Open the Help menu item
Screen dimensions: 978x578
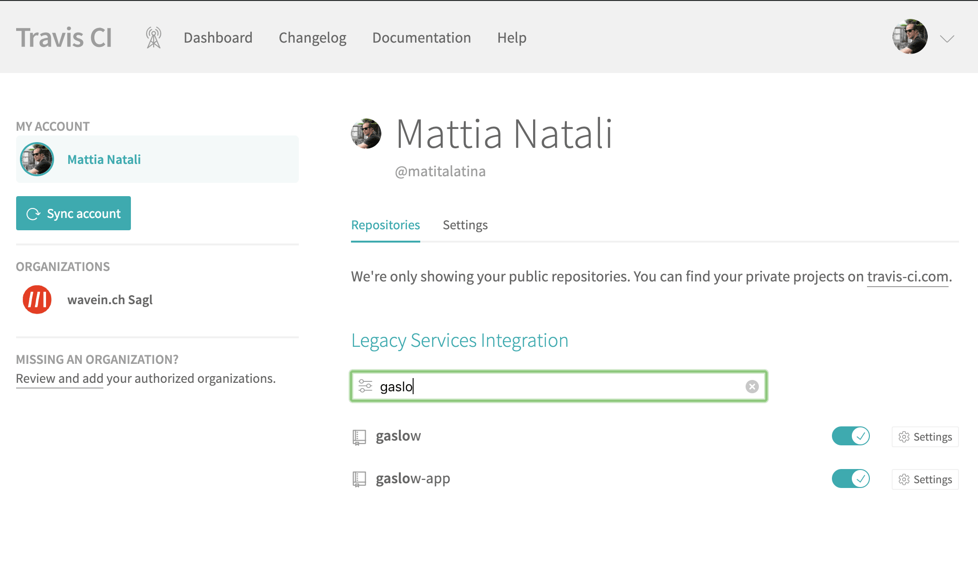point(512,37)
